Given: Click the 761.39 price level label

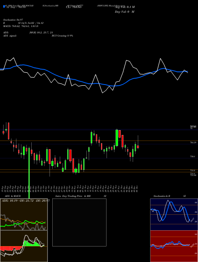Looking at the screenshot, I should (x=193, y=143).
